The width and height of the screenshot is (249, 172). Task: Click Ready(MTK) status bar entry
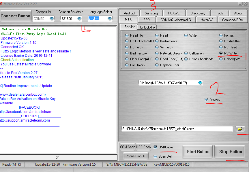[12, 165]
